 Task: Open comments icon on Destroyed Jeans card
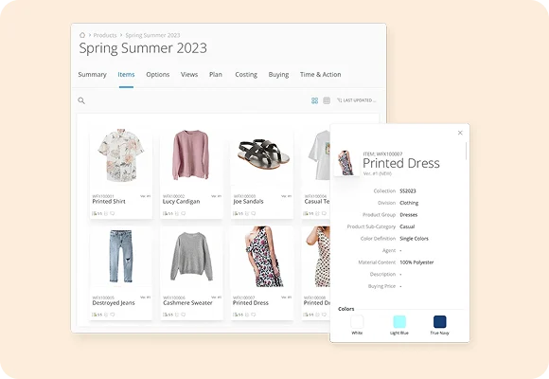point(113,315)
